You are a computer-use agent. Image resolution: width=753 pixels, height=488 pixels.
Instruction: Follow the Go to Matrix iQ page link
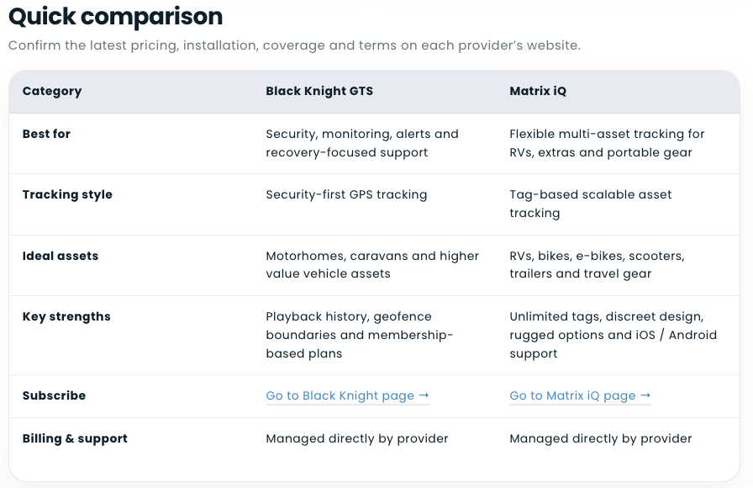pos(580,395)
